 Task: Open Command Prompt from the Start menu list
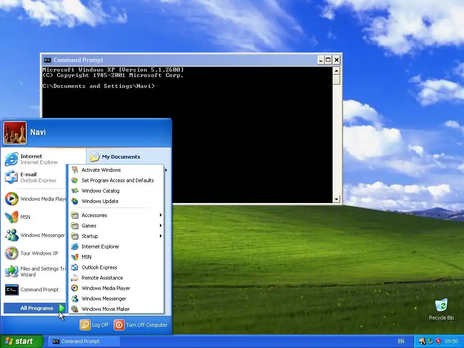pyautogui.click(x=35, y=290)
